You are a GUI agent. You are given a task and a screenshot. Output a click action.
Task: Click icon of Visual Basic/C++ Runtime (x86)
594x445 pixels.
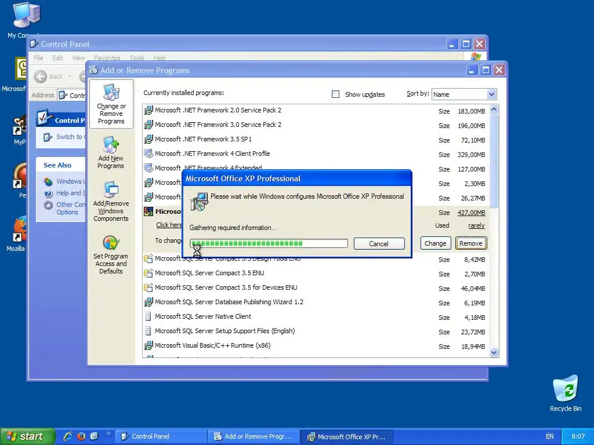pyautogui.click(x=148, y=345)
